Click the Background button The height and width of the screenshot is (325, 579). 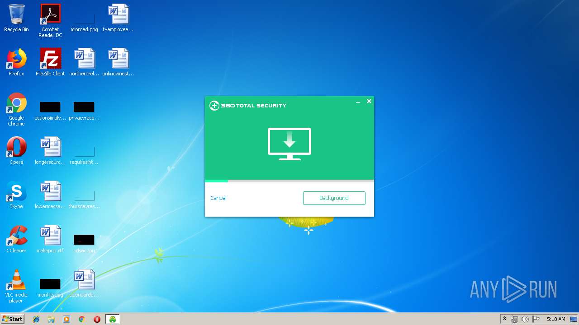click(x=334, y=198)
